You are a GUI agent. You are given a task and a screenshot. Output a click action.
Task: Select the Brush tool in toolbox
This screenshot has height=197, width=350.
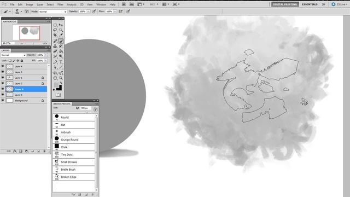(61, 41)
